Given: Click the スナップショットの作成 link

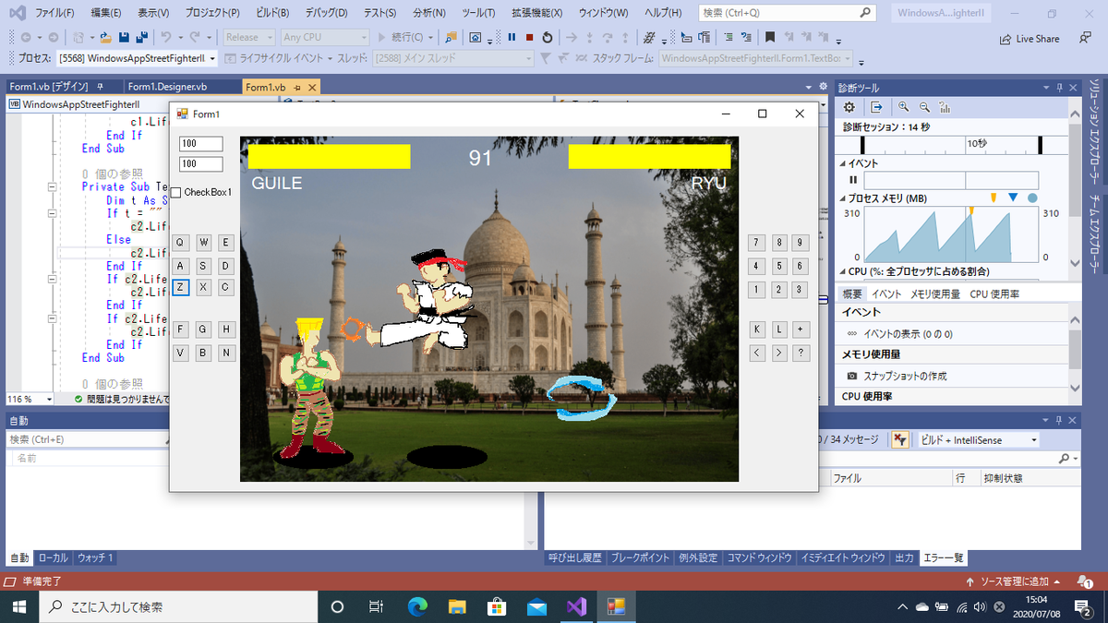Looking at the screenshot, I should 905,377.
